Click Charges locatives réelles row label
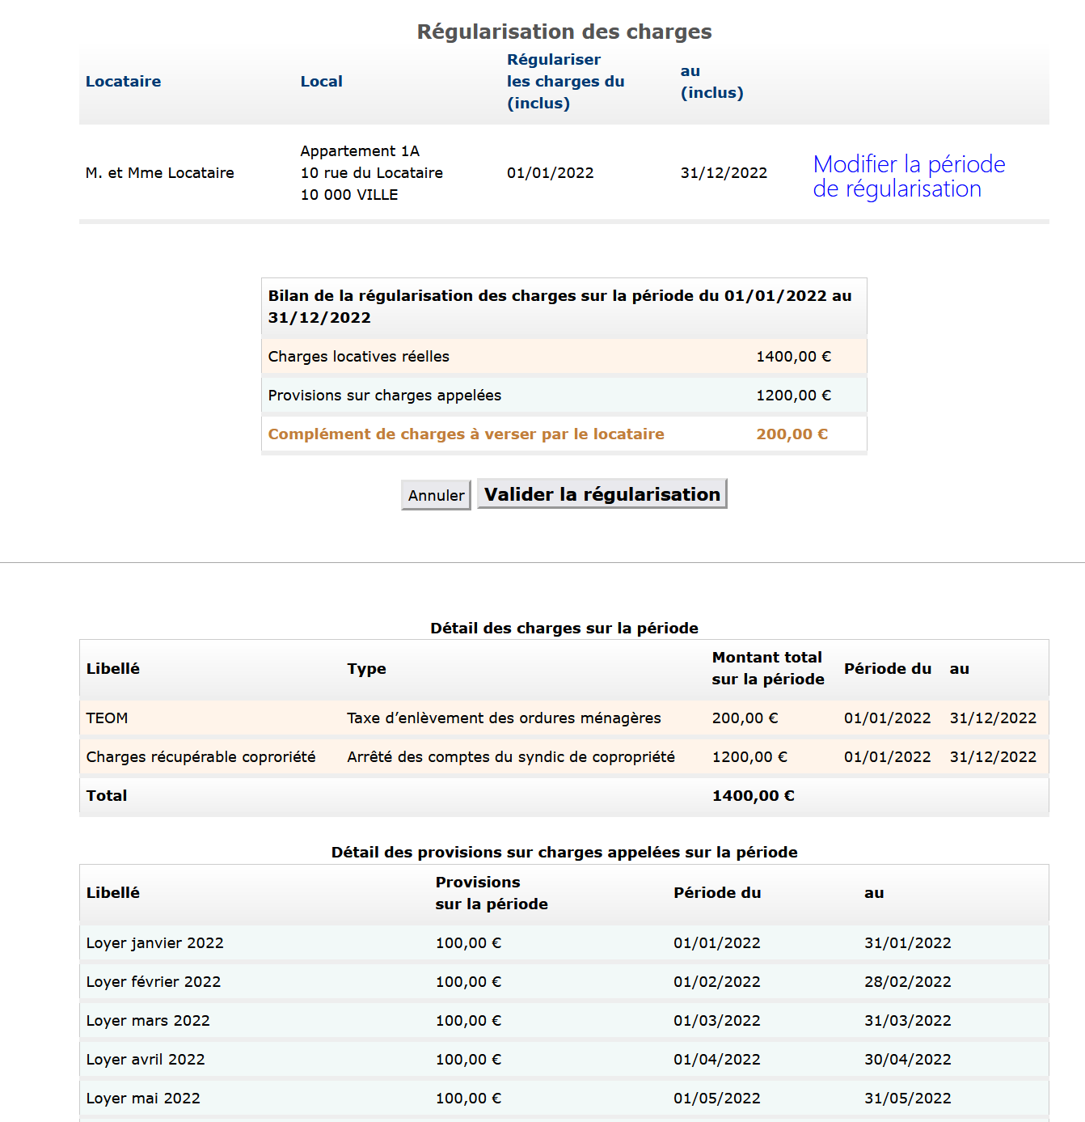This screenshot has height=1122, width=1085. [359, 357]
